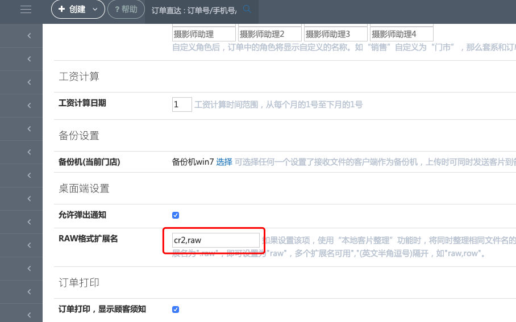Click sidebar chevron beside 备份机 row
Image resolution: width=516 pixels, height=322 pixels.
click(x=29, y=152)
